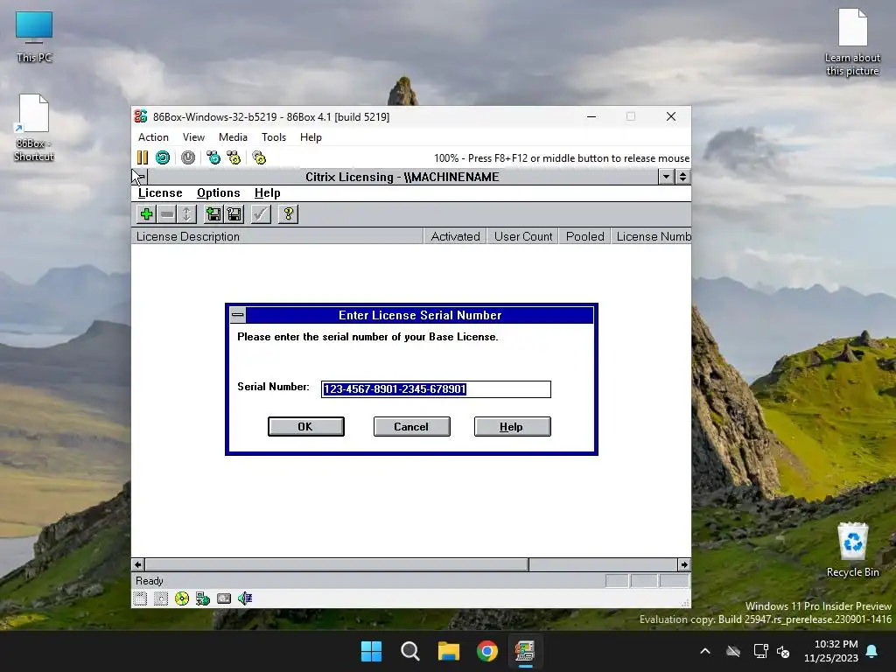Click the Citrix window minimize down arrow
Screen dimensions: 896x672
[666, 177]
